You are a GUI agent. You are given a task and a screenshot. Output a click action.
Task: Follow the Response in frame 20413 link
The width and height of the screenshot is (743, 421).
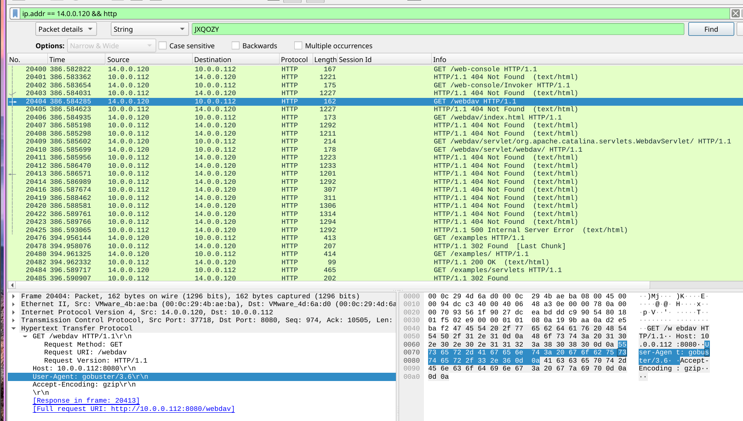click(86, 401)
